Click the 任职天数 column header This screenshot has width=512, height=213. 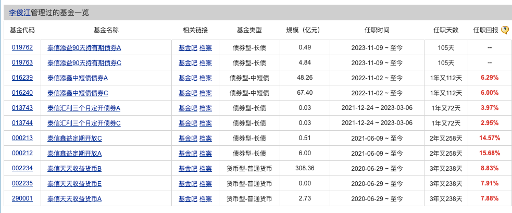(446, 30)
